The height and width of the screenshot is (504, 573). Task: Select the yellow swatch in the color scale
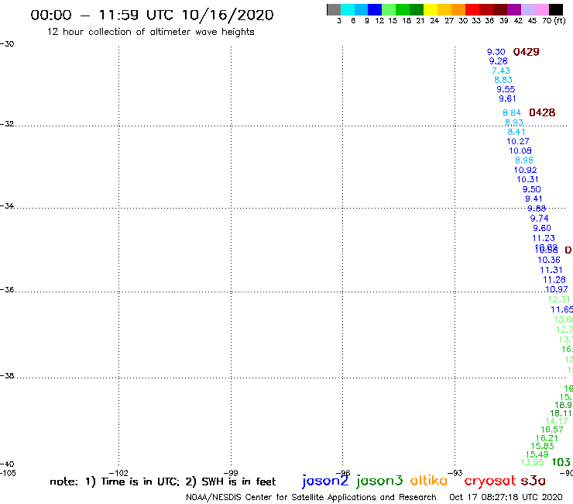click(431, 9)
